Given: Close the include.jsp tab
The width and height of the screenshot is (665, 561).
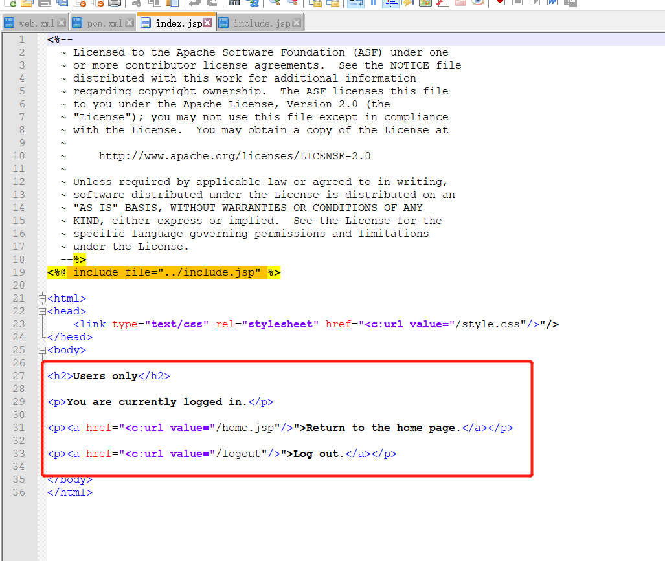Looking at the screenshot, I should tap(297, 23).
